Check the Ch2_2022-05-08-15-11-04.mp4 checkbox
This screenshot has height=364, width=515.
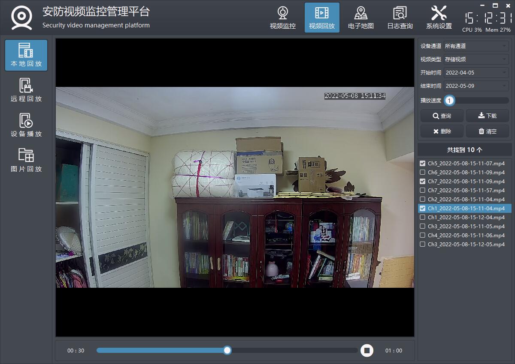pos(423,200)
